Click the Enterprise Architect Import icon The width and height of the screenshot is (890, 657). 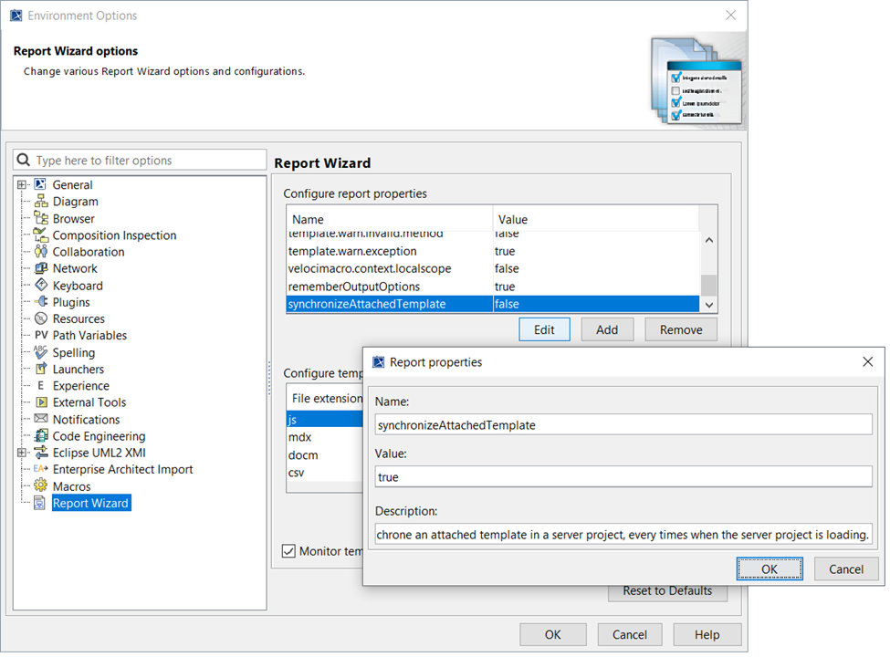tap(40, 469)
